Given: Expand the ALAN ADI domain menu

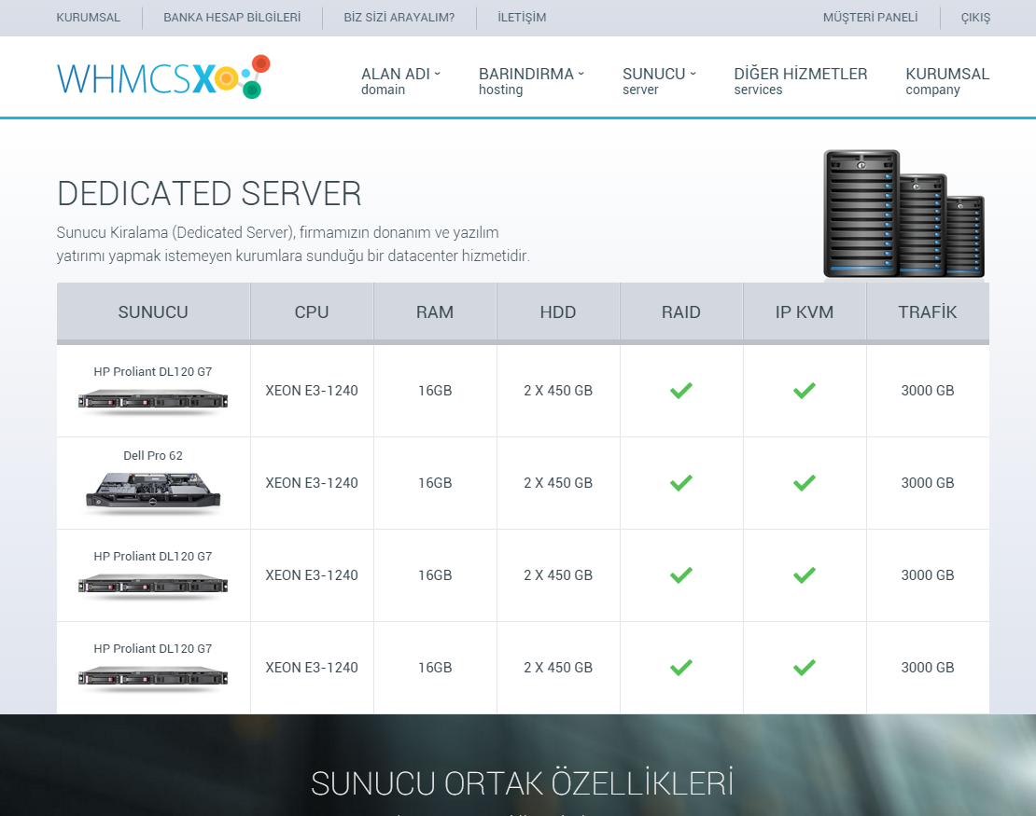Looking at the screenshot, I should pyautogui.click(x=400, y=80).
